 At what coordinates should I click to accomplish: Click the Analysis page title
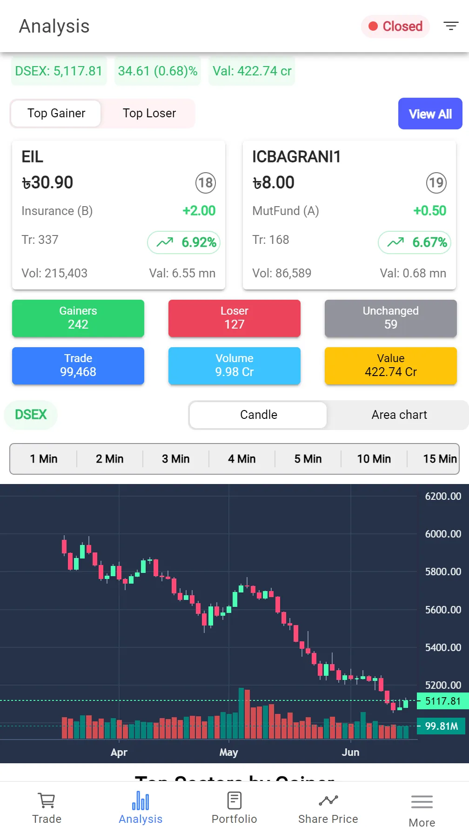tap(54, 26)
